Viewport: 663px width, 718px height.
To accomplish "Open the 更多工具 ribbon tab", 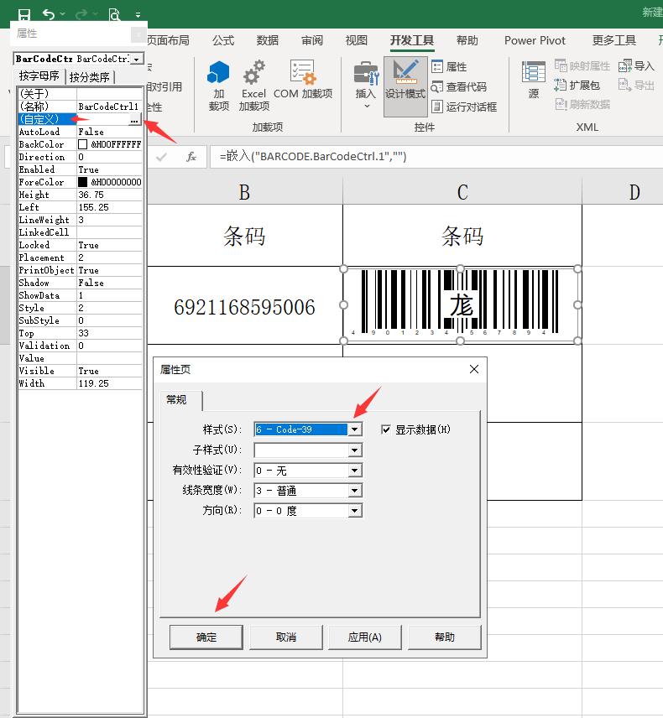I will 614,40.
